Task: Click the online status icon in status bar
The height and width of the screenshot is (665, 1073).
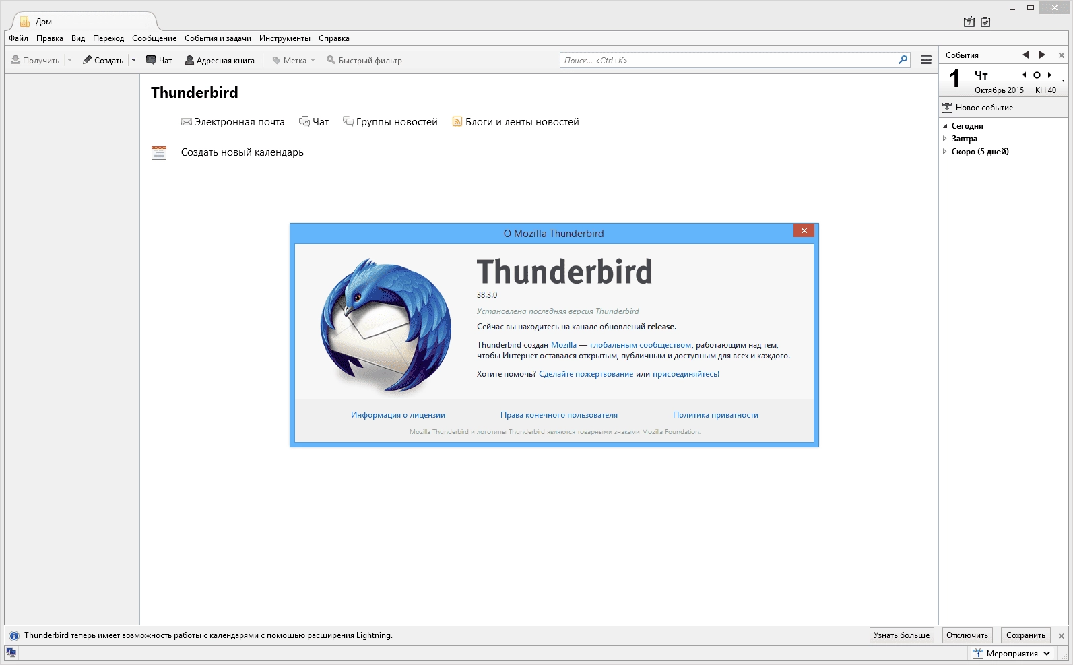Action: click(x=11, y=652)
